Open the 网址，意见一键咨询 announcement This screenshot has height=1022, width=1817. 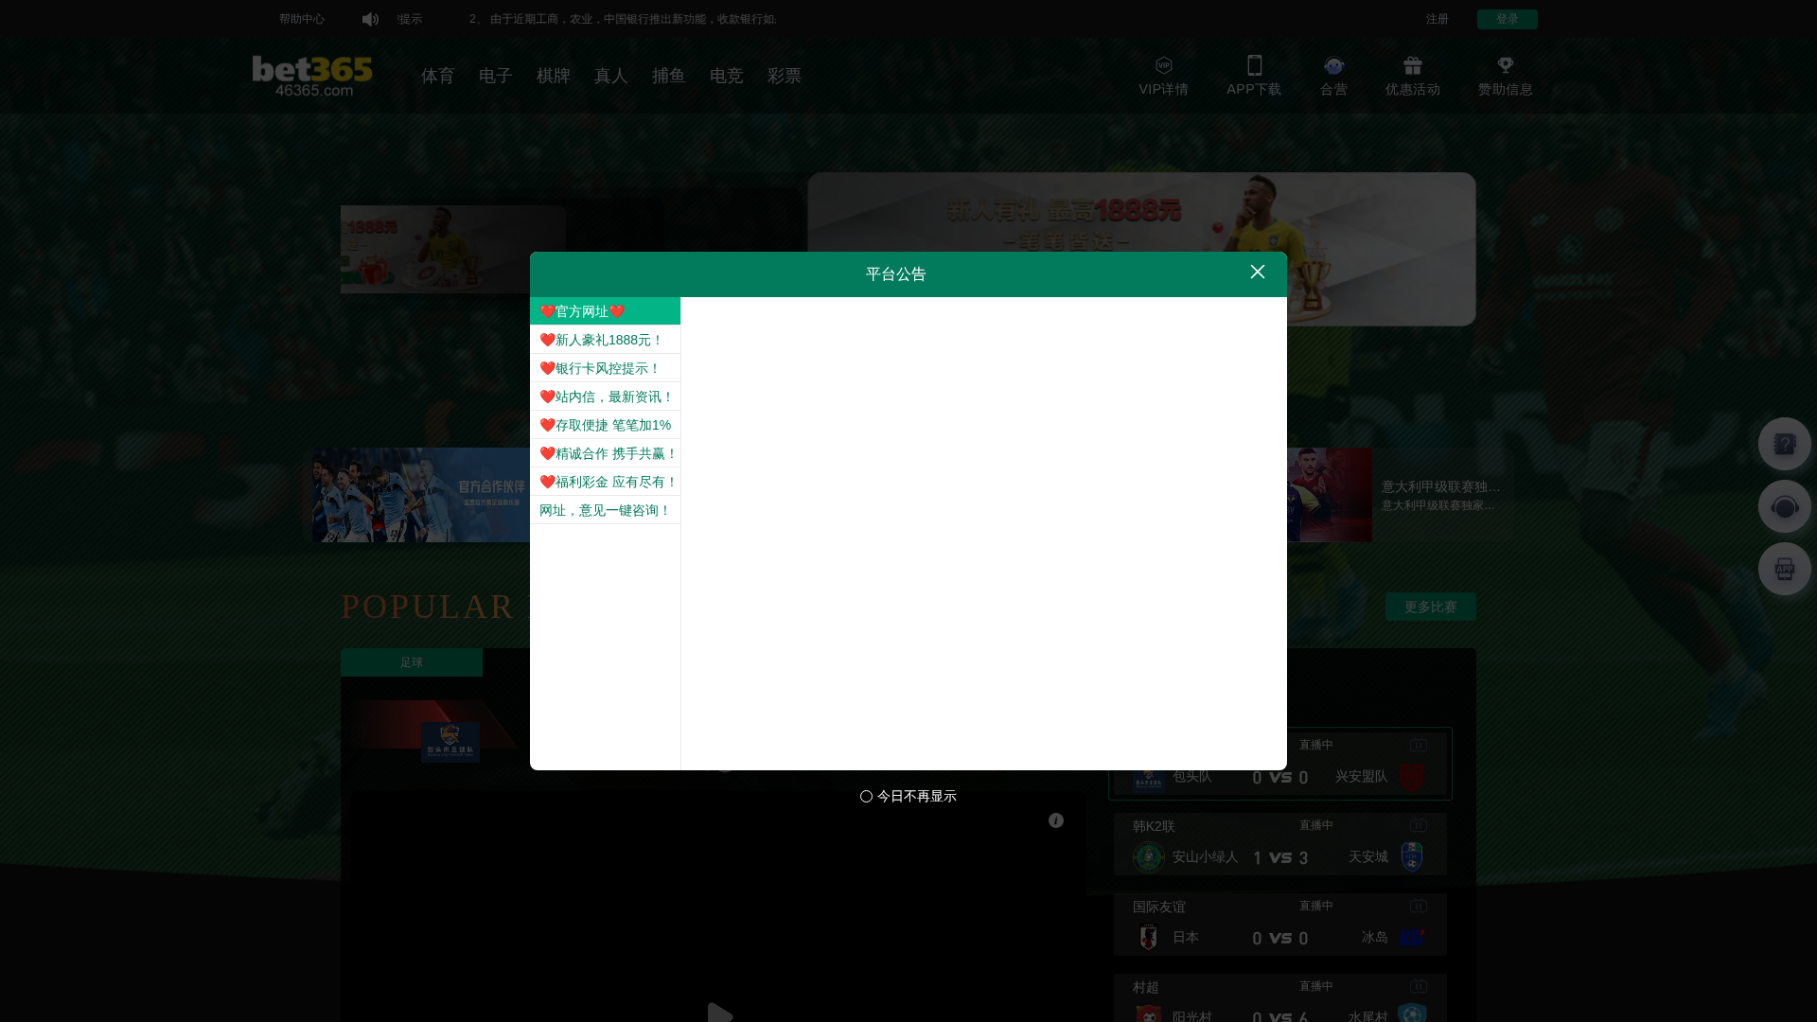pos(605,510)
